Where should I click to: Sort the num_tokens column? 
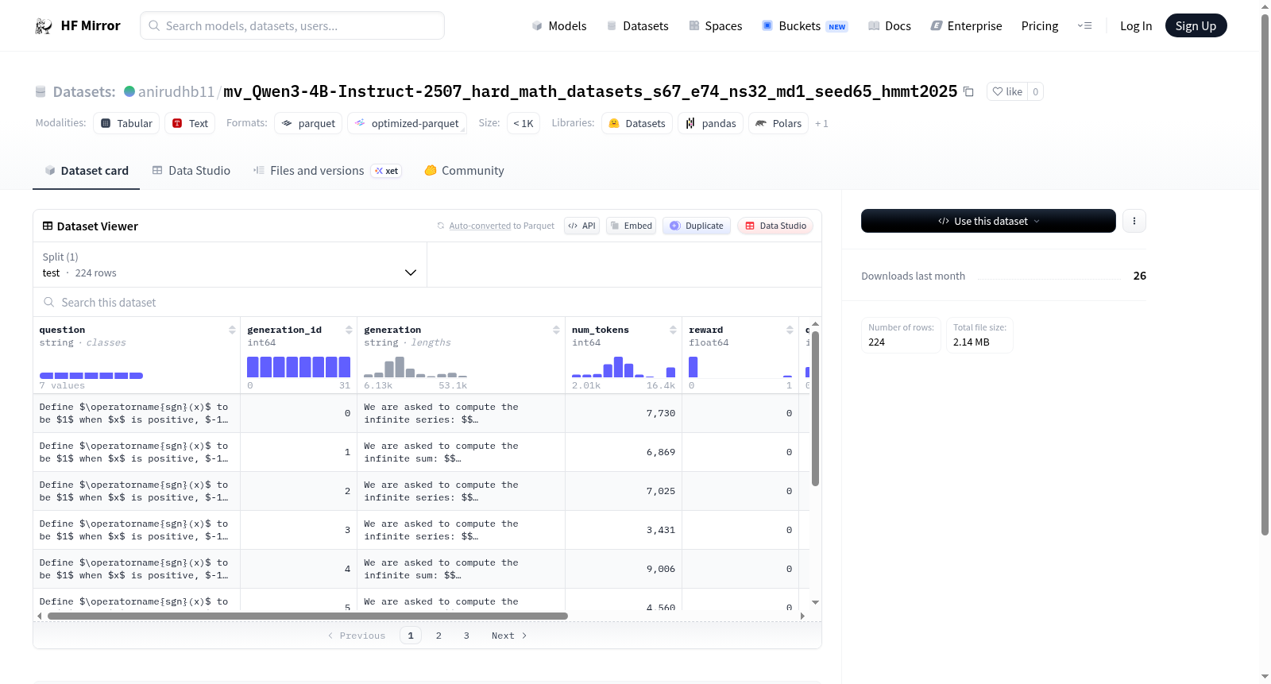[673, 330]
